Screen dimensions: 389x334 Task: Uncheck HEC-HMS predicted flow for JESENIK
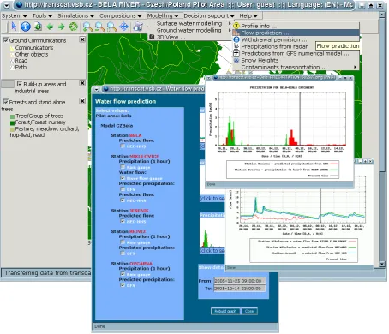click(x=123, y=221)
